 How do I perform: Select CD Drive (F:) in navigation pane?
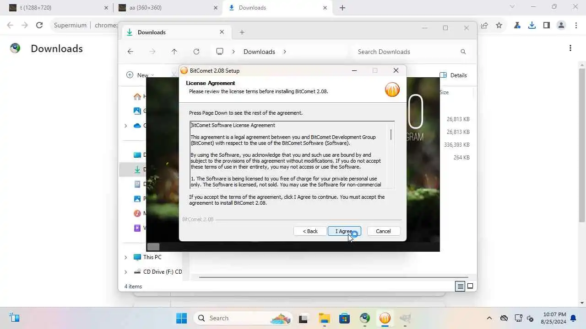[x=157, y=272]
